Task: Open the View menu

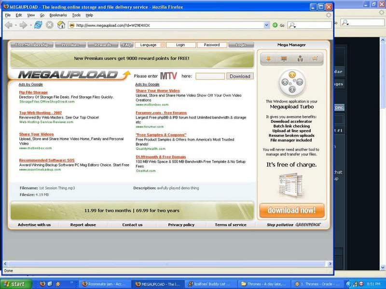Action: point(31,15)
